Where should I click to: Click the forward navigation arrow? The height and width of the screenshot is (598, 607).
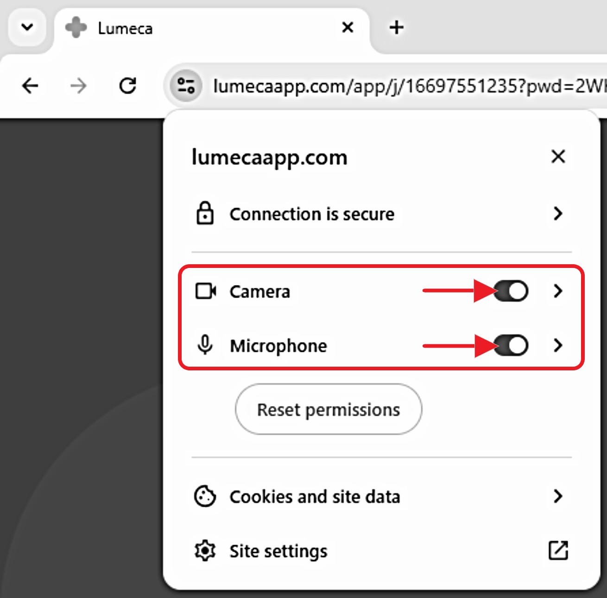(78, 86)
